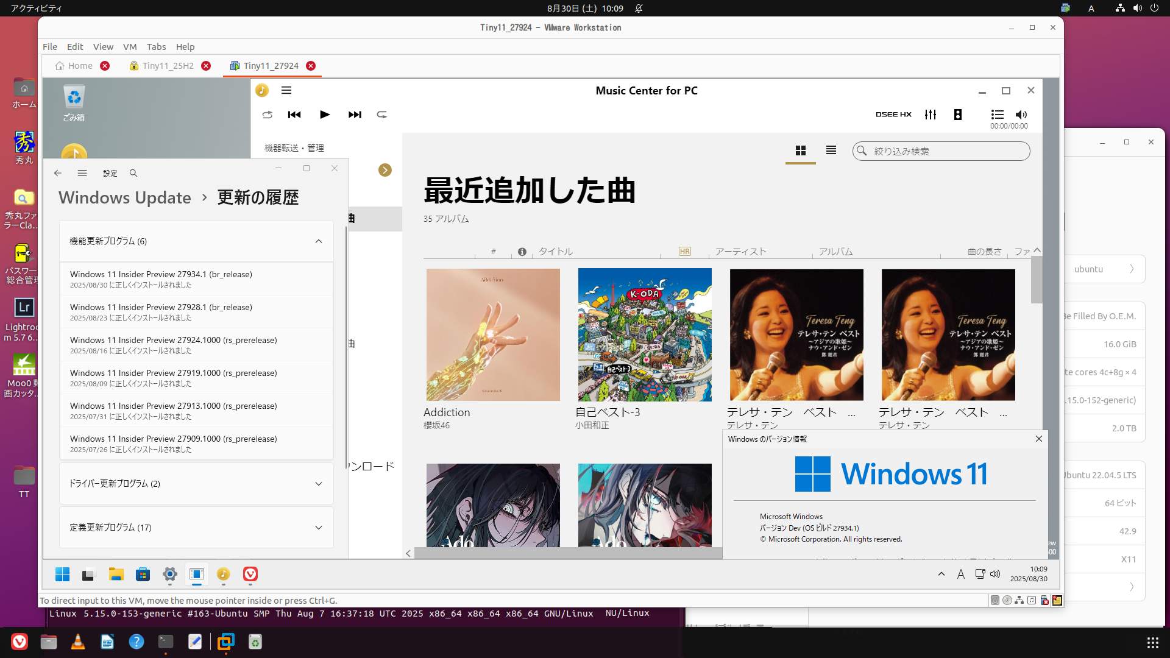Open the equalizer sliders icon
1170x658 pixels.
[931, 115]
